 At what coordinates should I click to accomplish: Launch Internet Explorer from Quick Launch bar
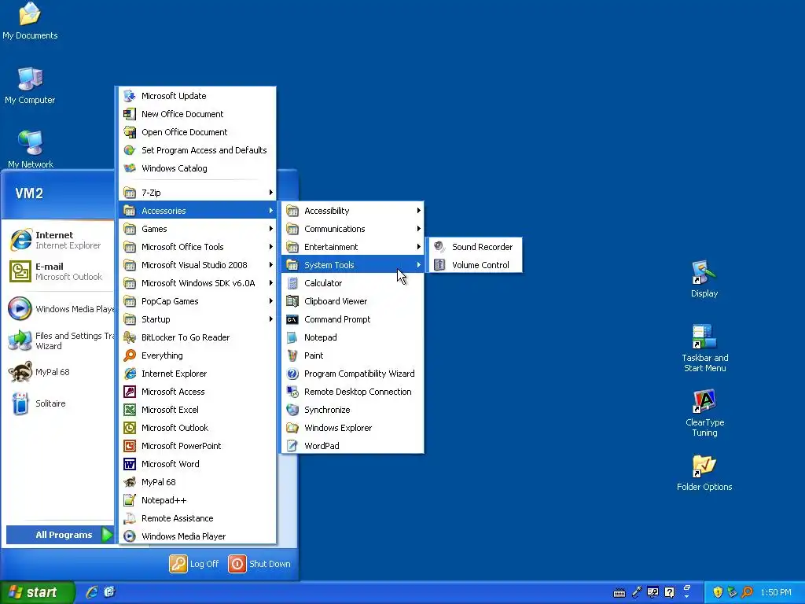[92, 592]
